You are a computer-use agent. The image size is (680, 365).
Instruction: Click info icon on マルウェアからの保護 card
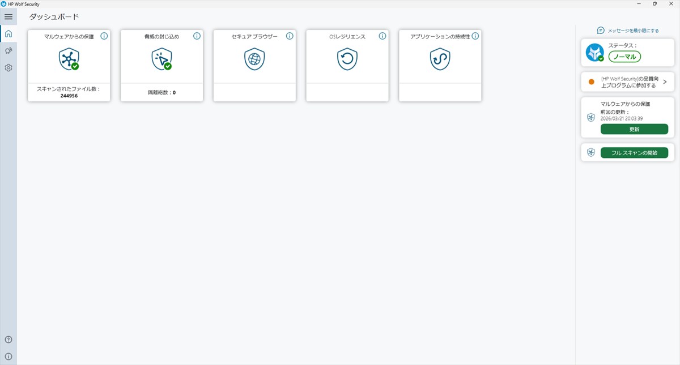pyautogui.click(x=104, y=36)
